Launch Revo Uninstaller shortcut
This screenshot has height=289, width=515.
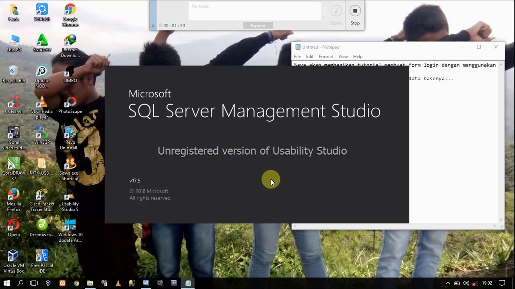pyautogui.click(x=70, y=139)
